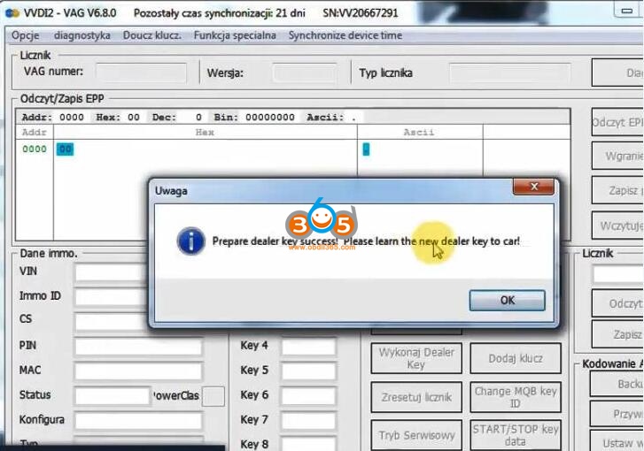Click the VIN input field

tap(112, 272)
